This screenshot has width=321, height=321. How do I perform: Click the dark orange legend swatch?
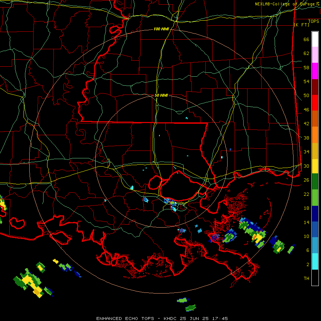point(315,118)
